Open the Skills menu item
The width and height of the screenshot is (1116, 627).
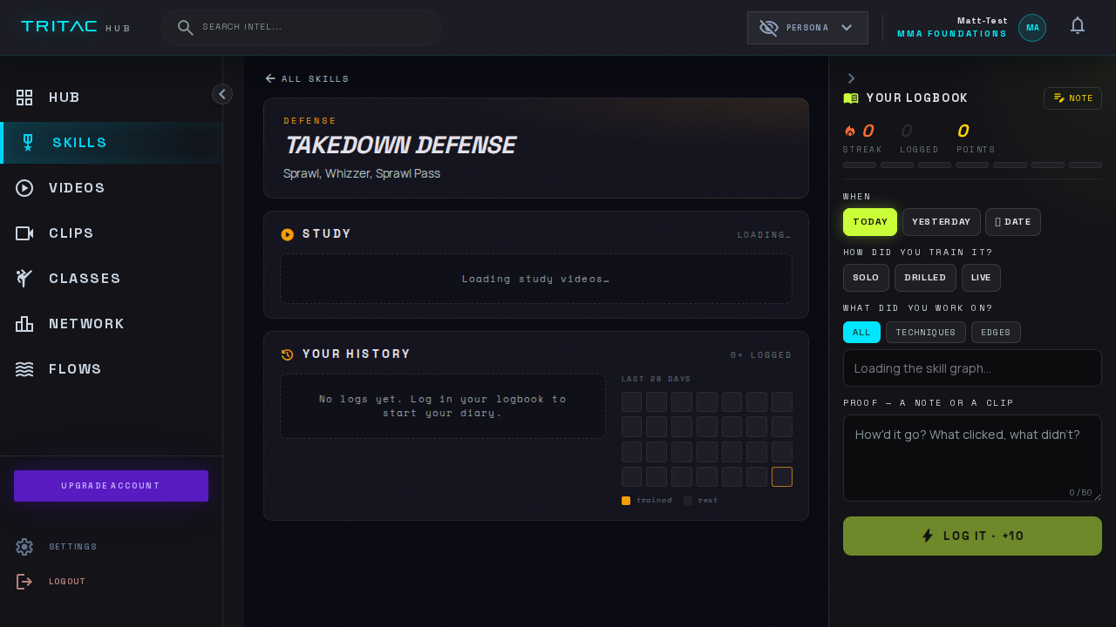click(111, 143)
